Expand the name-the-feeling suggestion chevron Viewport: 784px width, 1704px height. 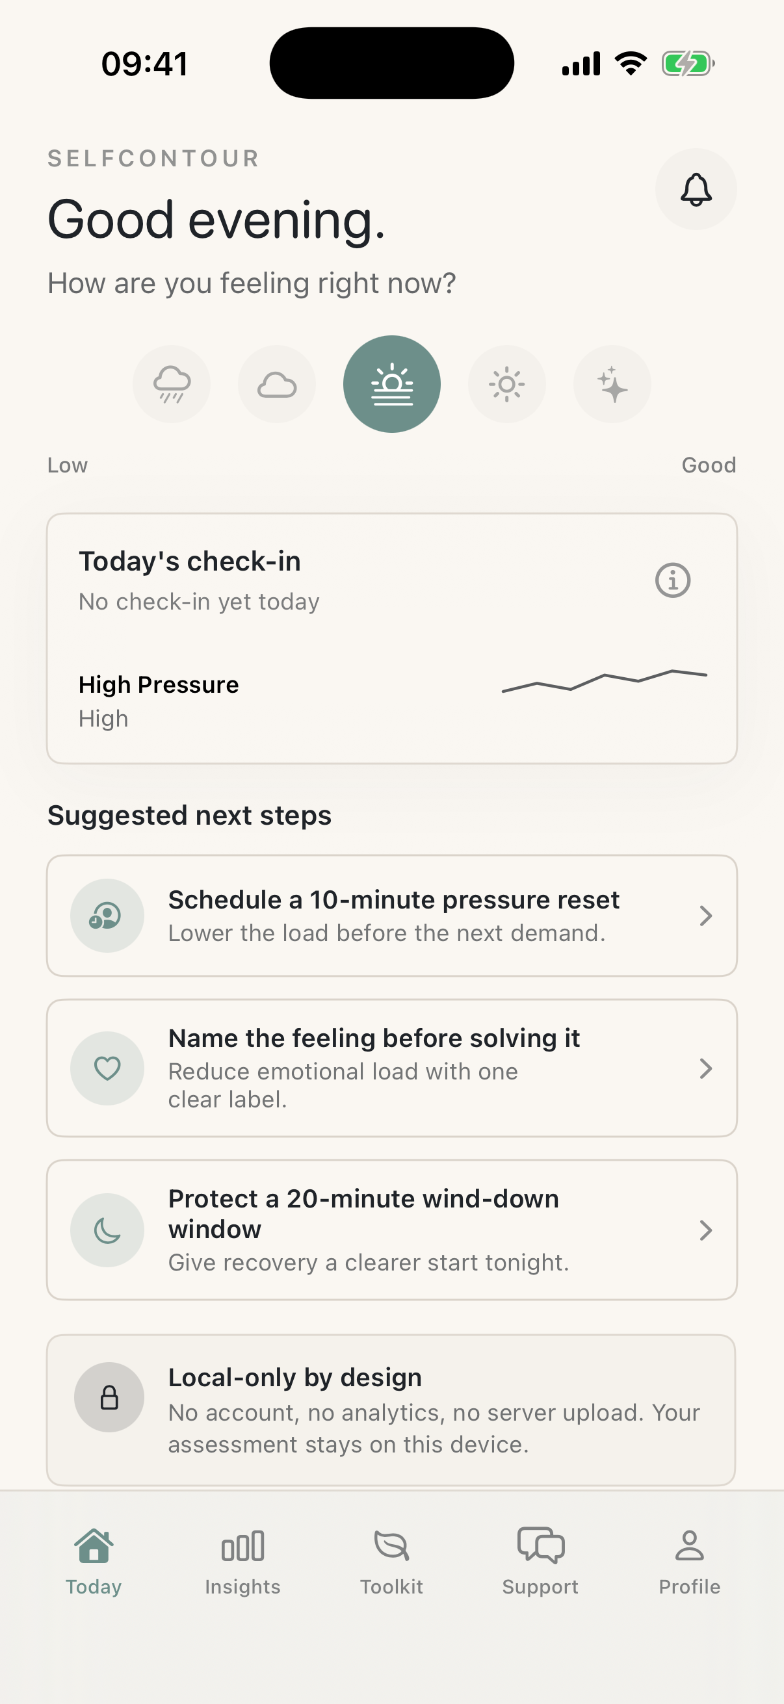(x=707, y=1067)
